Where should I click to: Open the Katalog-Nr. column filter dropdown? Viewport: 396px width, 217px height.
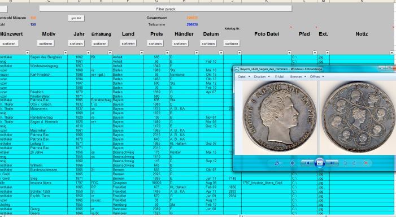pos(239,53)
